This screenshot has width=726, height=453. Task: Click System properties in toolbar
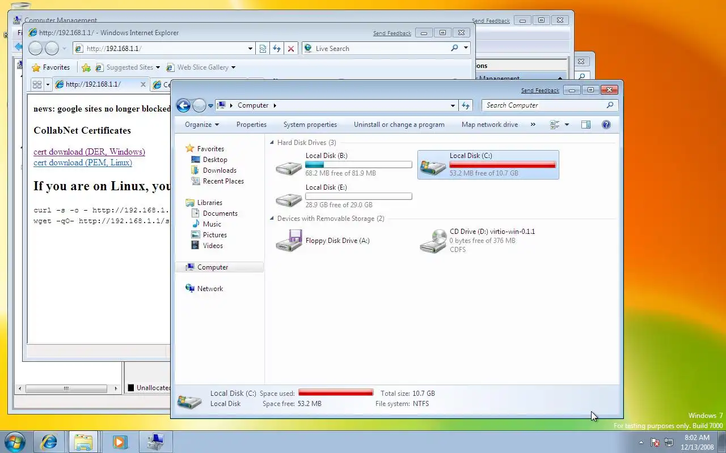pyautogui.click(x=310, y=125)
